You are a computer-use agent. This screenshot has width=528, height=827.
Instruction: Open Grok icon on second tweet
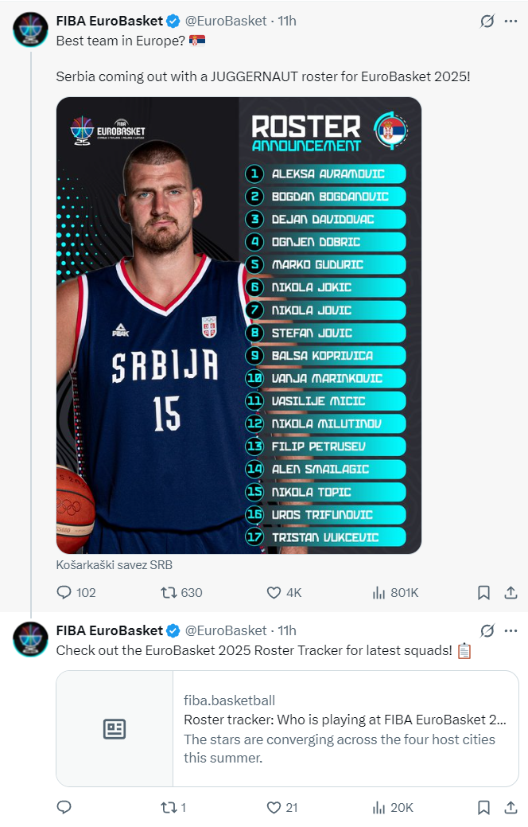point(487,630)
